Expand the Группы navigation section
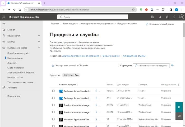Image resolution: width=185 pixels, height=127 pixels. [x=39, y=42]
